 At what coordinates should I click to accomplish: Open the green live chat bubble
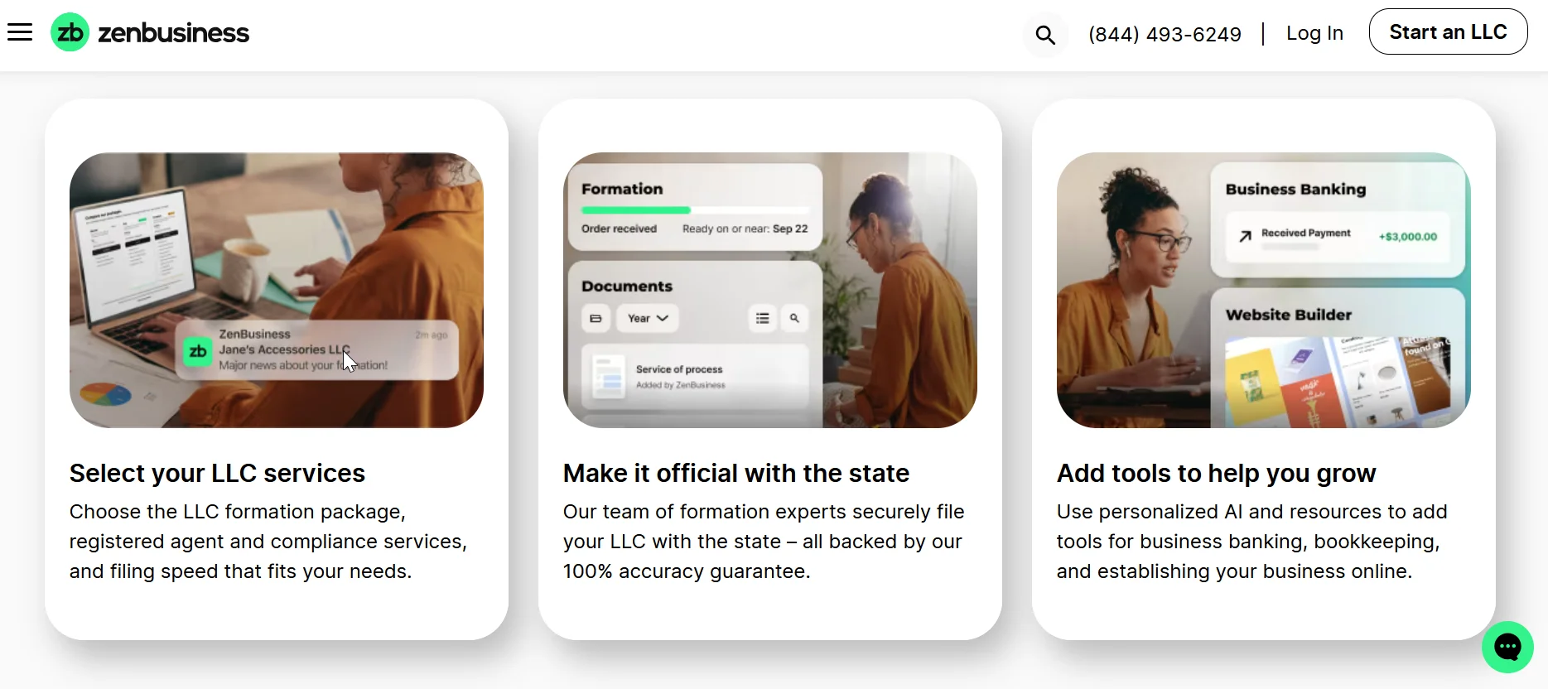click(x=1507, y=647)
